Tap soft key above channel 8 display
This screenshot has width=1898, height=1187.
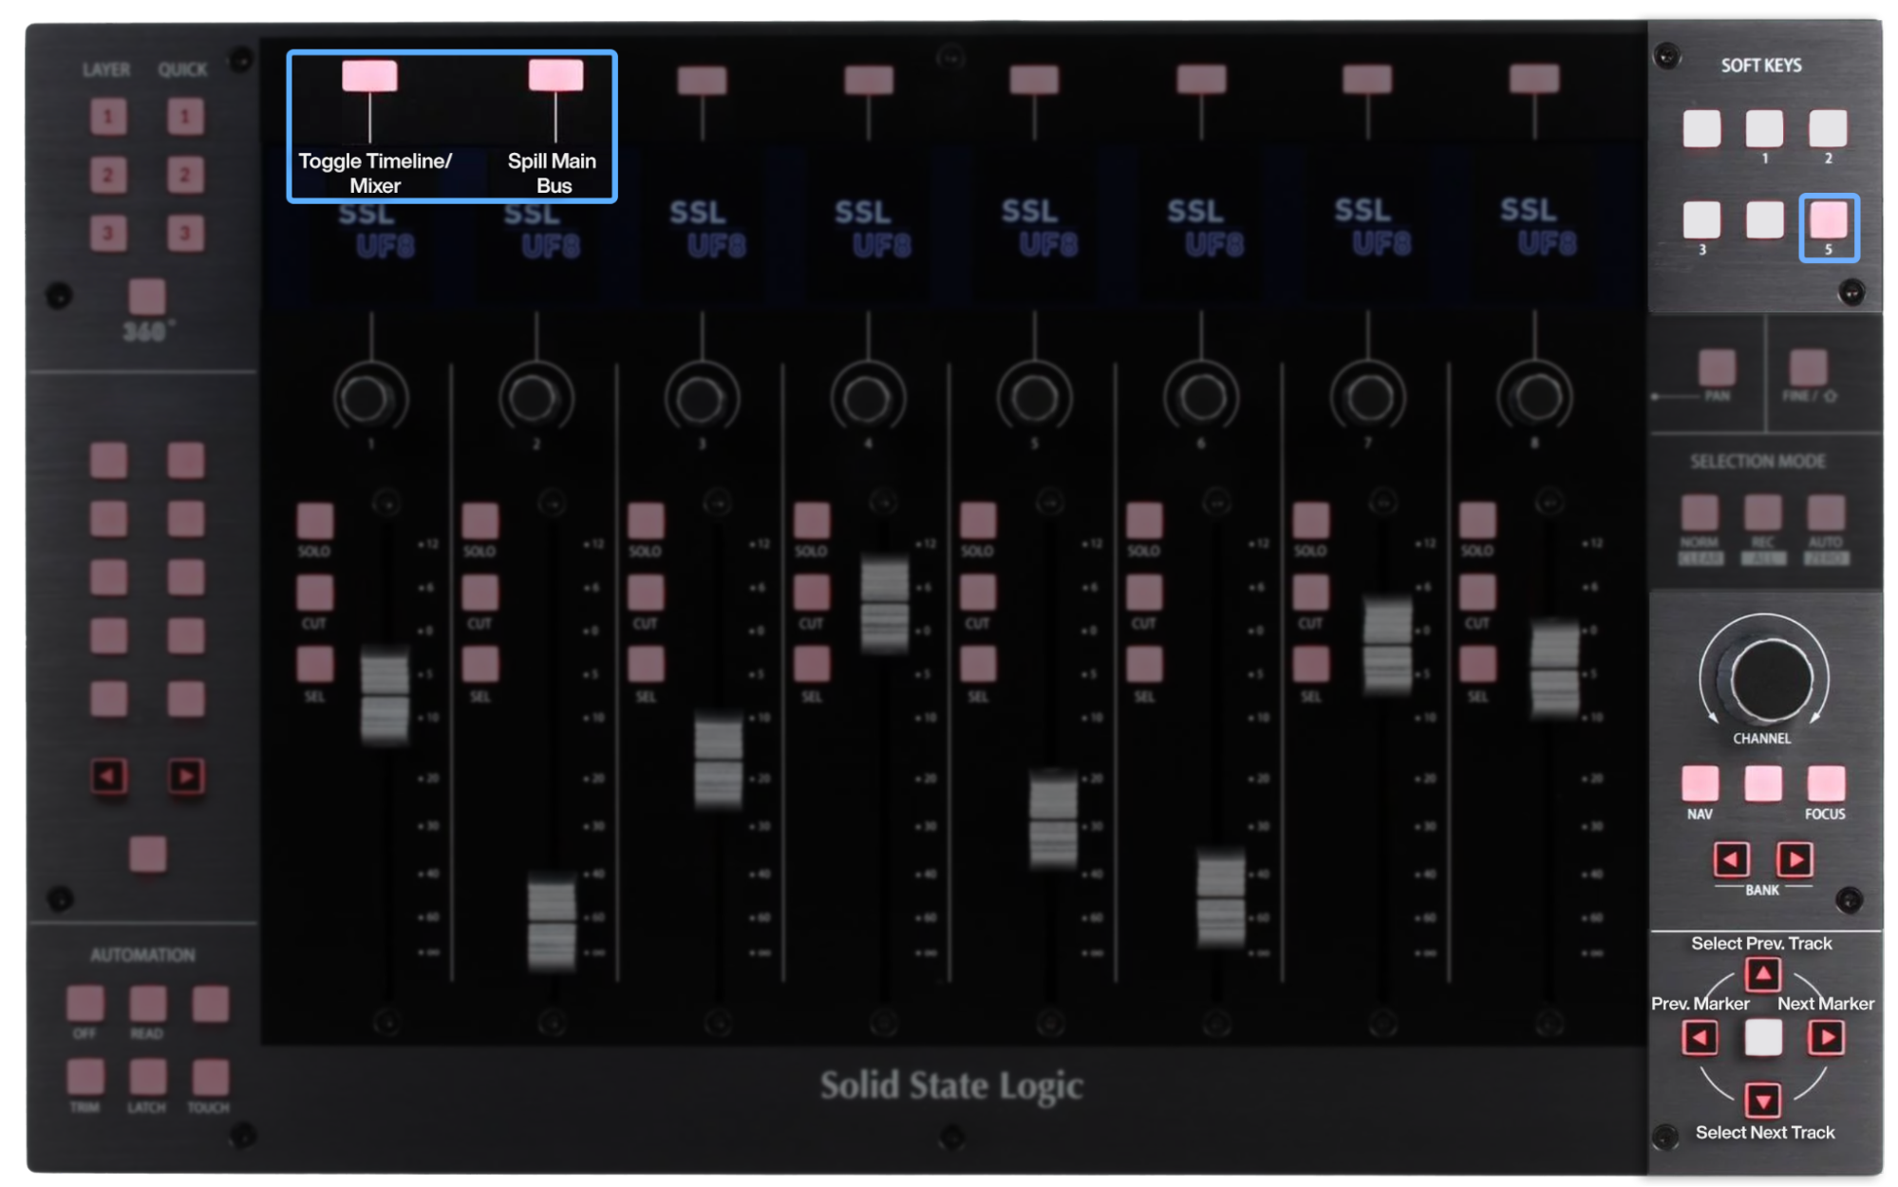(1534, 79)
